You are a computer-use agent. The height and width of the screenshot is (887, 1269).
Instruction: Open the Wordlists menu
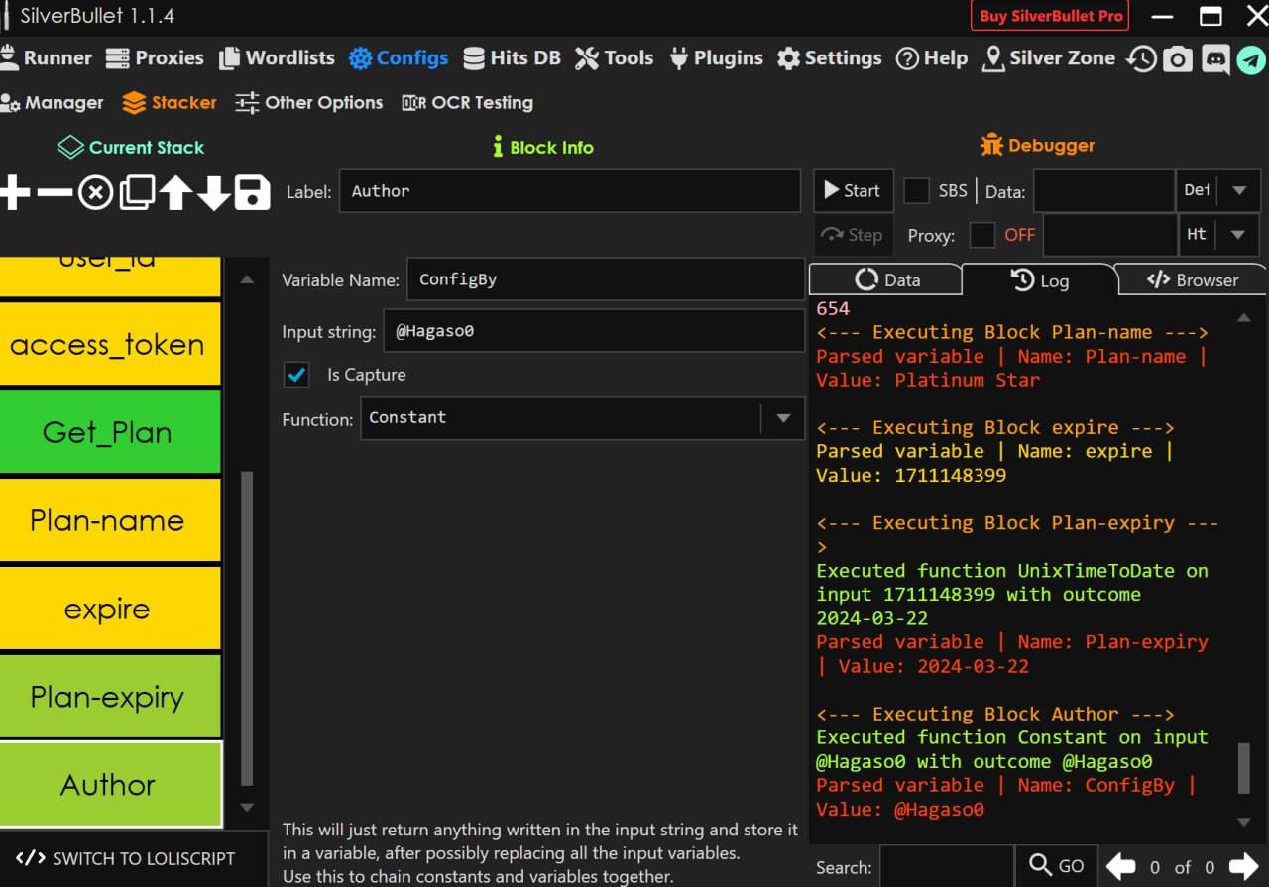[x=277, y=58]
